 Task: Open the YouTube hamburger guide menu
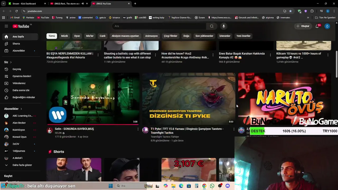pyautogui.click(x=6, y=26)
